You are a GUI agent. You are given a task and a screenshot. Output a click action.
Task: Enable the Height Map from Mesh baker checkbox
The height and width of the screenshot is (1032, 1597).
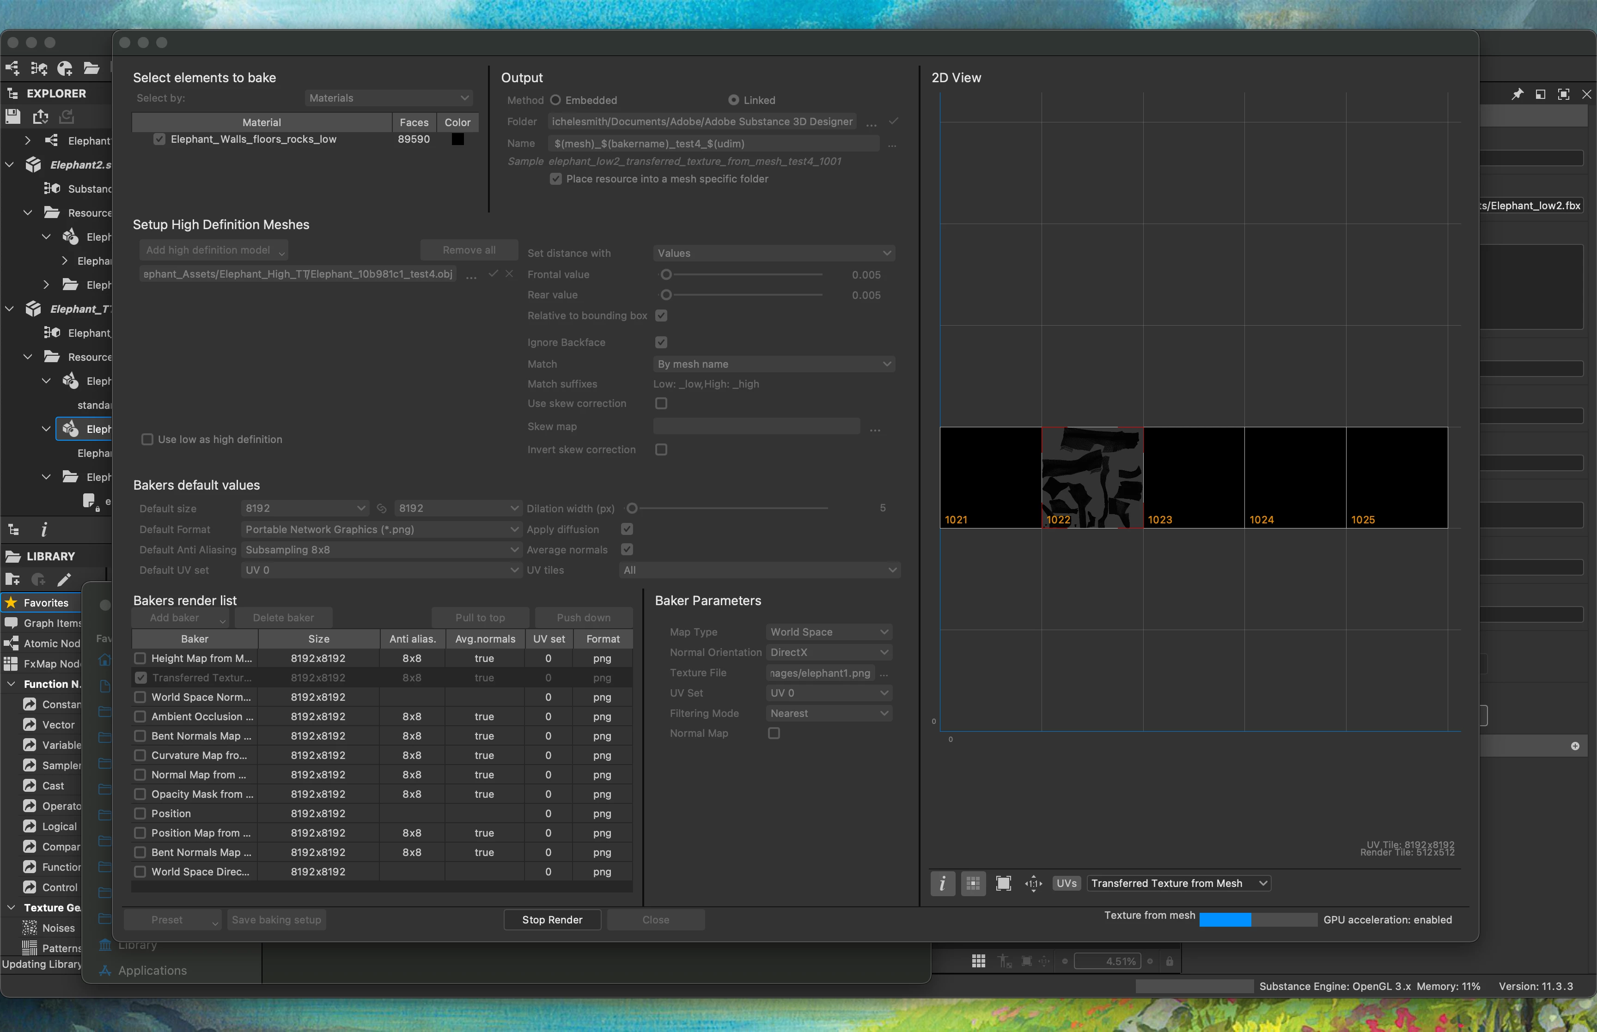[x=140, y=658]
